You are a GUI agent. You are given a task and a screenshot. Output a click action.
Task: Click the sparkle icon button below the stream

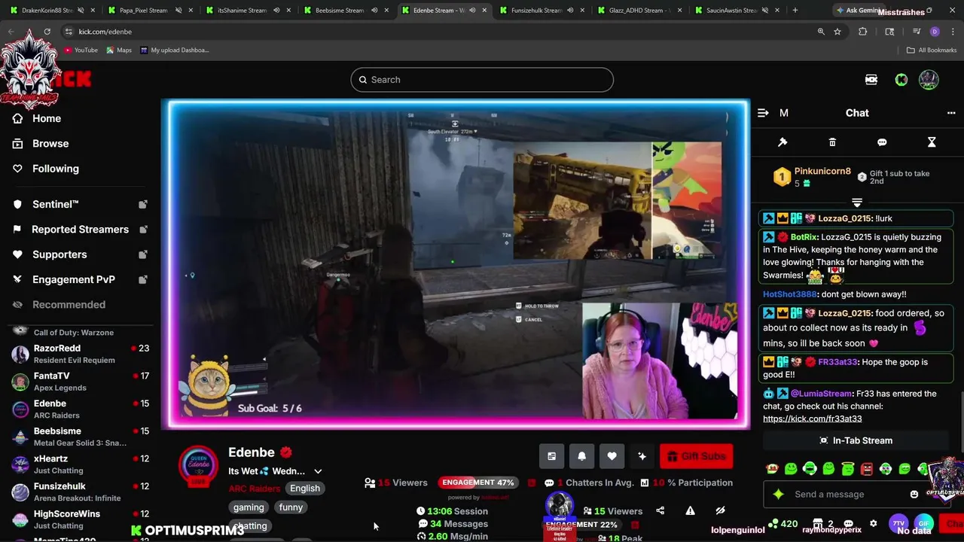[642, 456]
